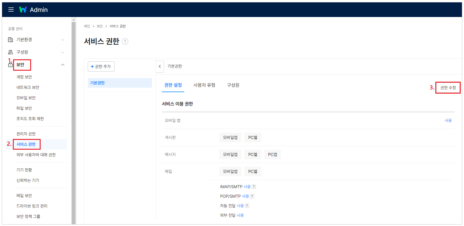
Task: Click the 구성원 sidebar section label
Action: (x=22, y=52)
